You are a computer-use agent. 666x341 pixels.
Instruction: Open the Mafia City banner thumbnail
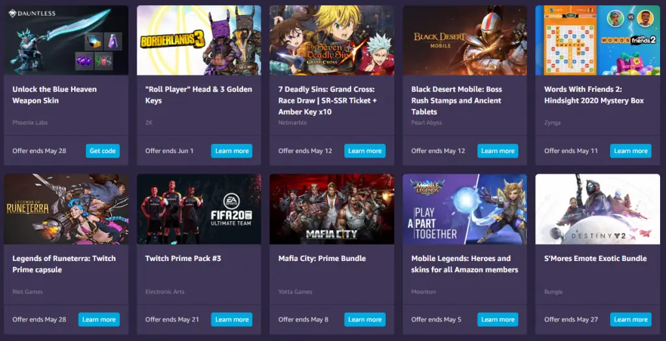coord(332,209)
